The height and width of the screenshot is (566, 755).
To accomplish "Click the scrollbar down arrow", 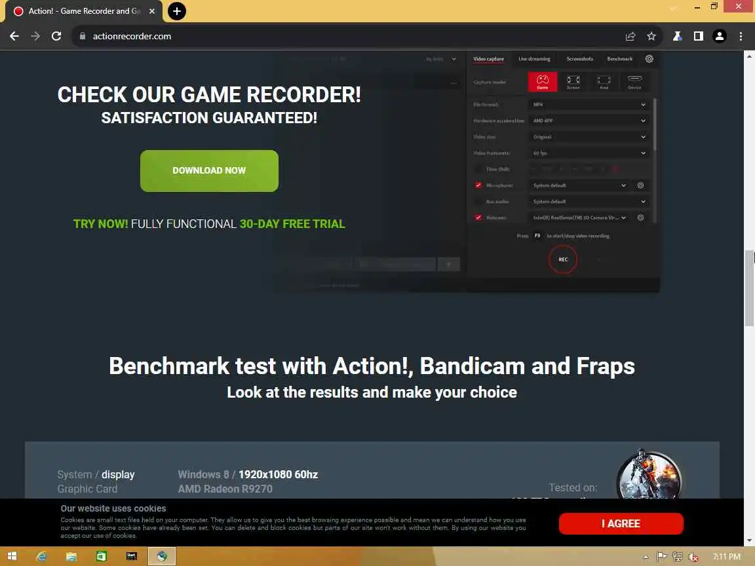I will pyautogui.click(x=749, y=541).
